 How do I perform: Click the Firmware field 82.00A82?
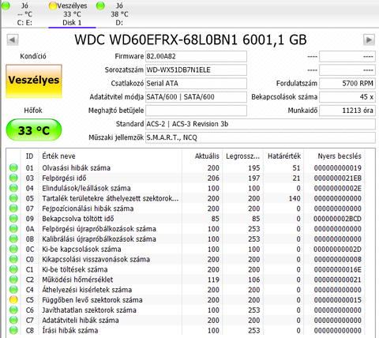click(196, 56)
